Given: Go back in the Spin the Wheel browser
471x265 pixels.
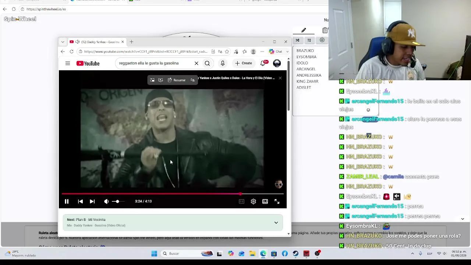Looking at the screenshot, I should click(x=5, y=9).
